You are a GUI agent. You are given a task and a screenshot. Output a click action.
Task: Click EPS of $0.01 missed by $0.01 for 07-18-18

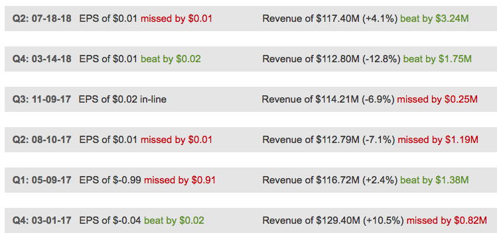[145, 19]
